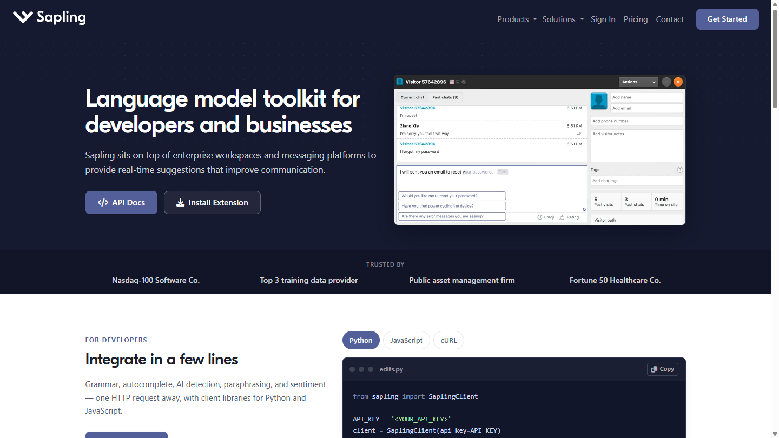Copy the edits.py code snippet

tap(663, 369)
